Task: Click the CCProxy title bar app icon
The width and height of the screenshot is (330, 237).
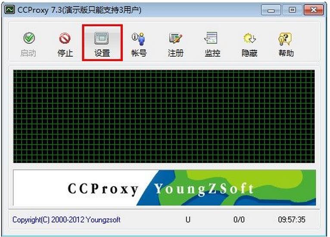Action: (x=9, y=9)
